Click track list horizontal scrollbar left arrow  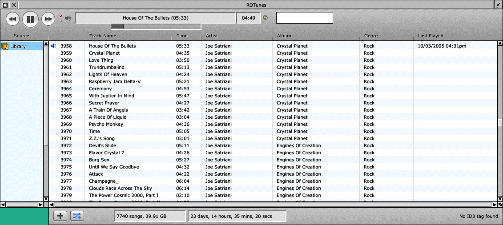click(51, 205)
